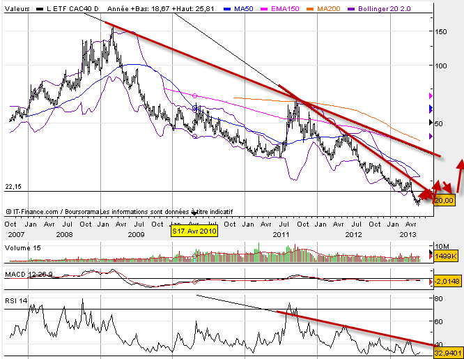Click the Valeurs label in the header
464x359 pixels.
coord(17,8)
